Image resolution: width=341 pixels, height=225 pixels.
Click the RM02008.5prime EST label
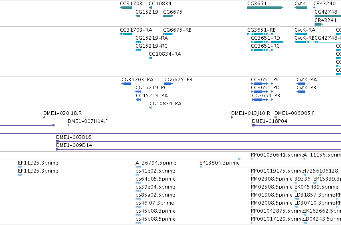tap(272, 203)
